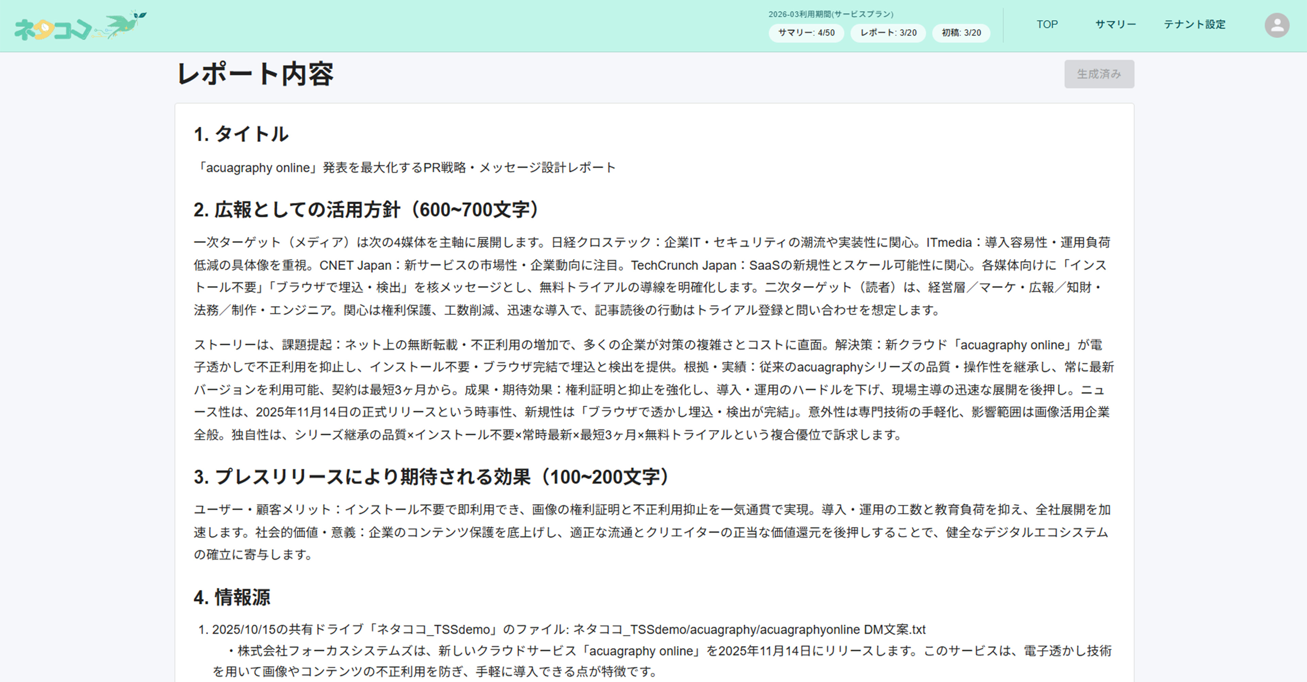Navigate to TOP in the header
Viewport: 1307px width, 682px height.
pyautogui.click(x=1047, y=25)
